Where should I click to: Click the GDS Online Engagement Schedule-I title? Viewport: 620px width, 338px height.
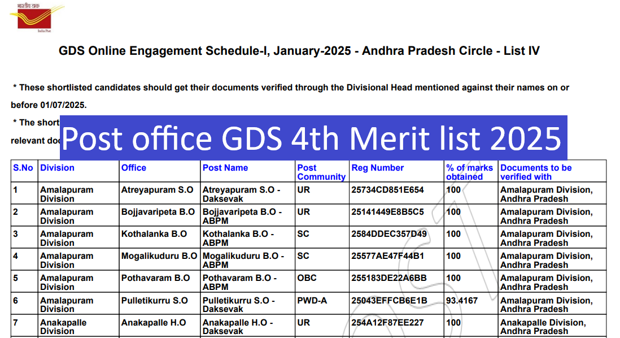pyautogui.click(x=299, y=51)
